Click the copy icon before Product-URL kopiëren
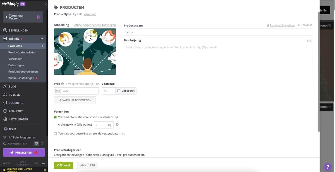 click(268, 25)
